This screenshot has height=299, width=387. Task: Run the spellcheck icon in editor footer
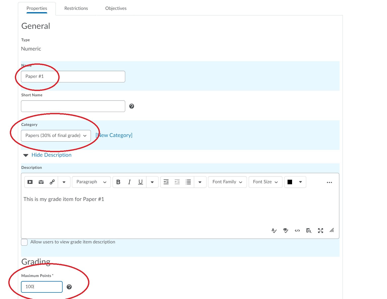point(274,231)
